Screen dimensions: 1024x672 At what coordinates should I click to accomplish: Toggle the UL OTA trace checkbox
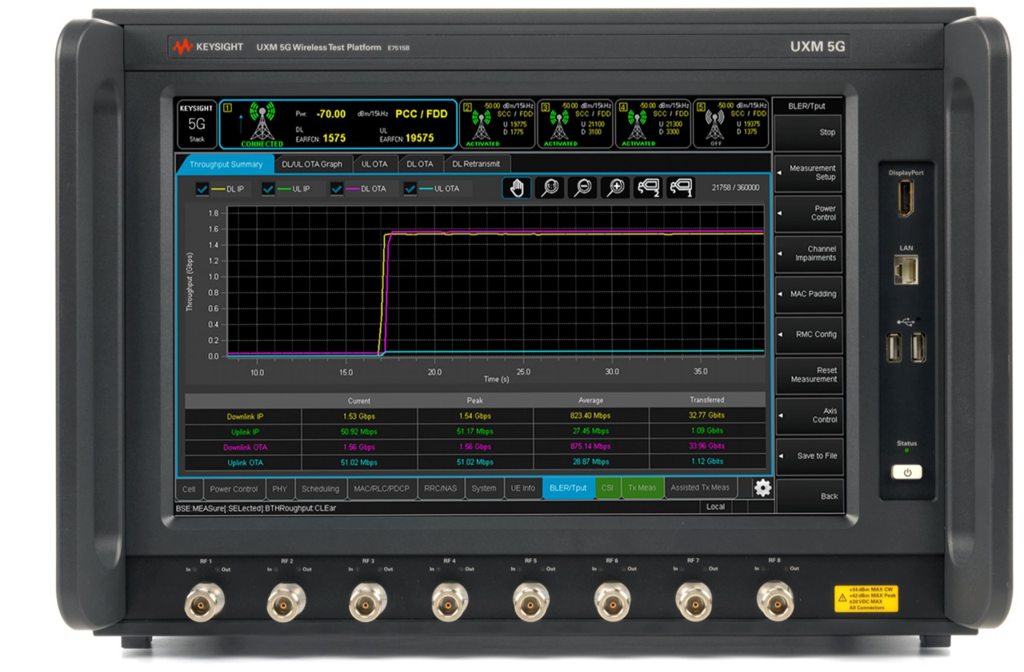(410, 189)
